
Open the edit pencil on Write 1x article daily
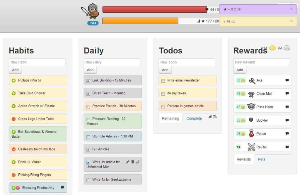coord(128,162)
